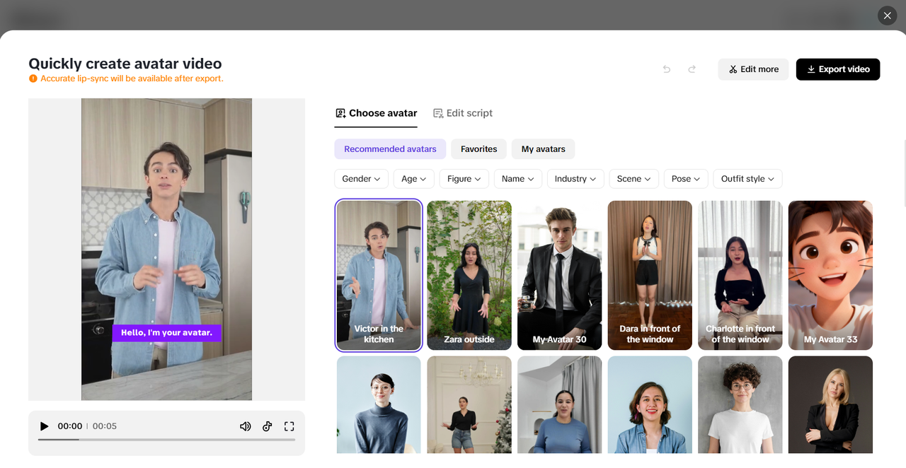Viewport: 906px width, 468px height.
Task: Click the TikTok overlay icon in the player
Action: (267, 426)
